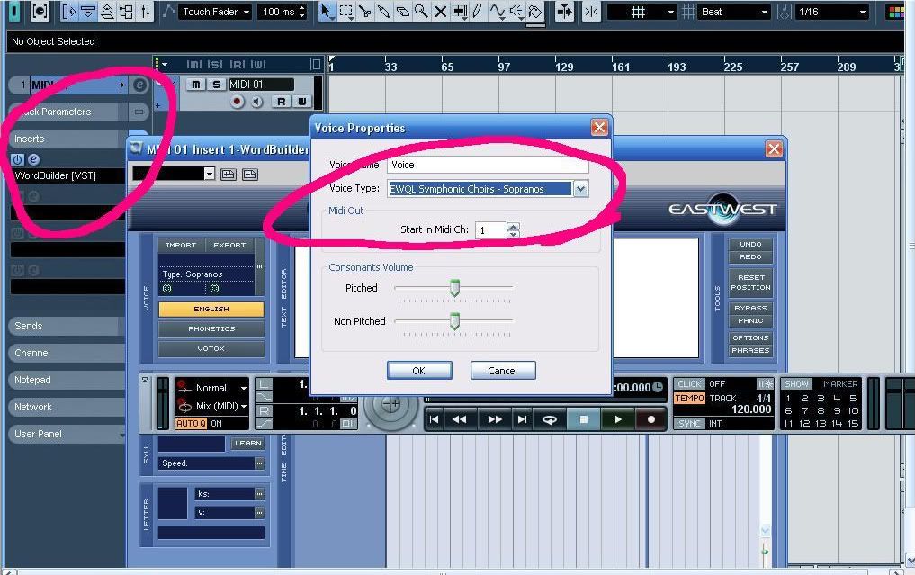Record-enable the MIDI 01 track
Viewport: 915px width, 575px height.
[237, 102]
